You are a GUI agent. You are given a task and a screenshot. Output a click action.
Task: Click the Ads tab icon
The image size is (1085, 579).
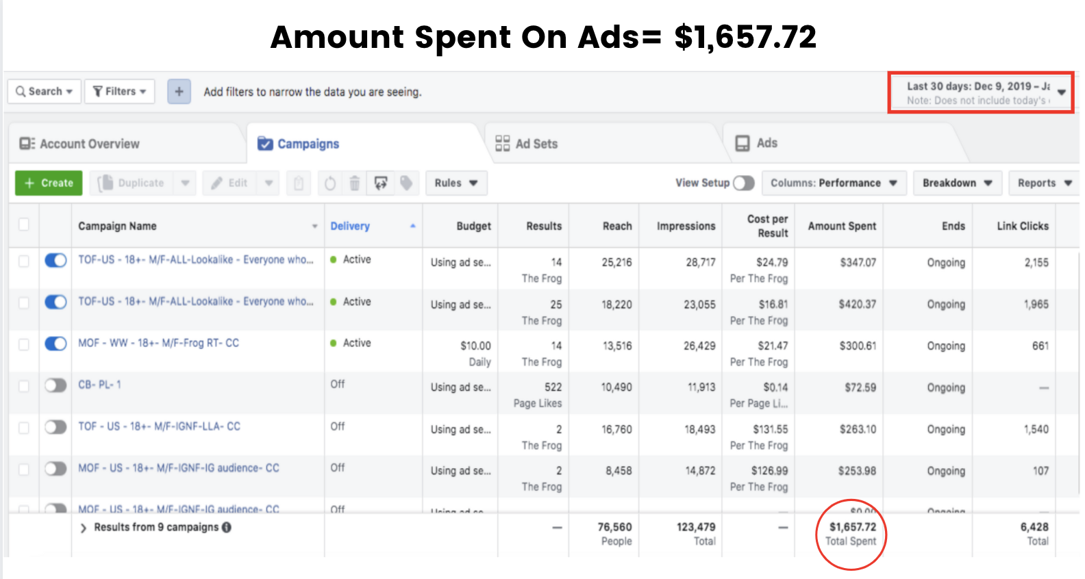[743, 143]
